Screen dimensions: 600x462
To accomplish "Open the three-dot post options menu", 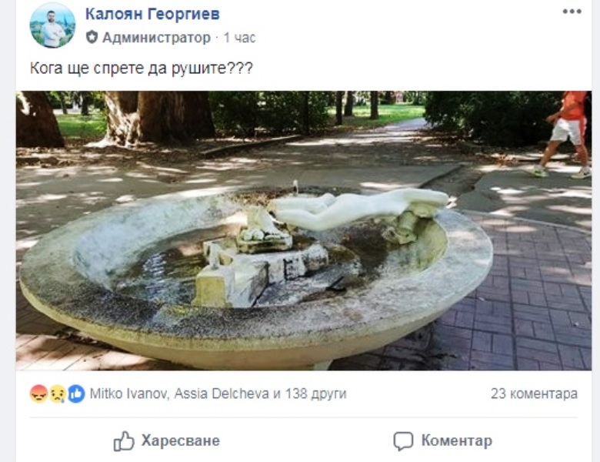I will point(572,12).
